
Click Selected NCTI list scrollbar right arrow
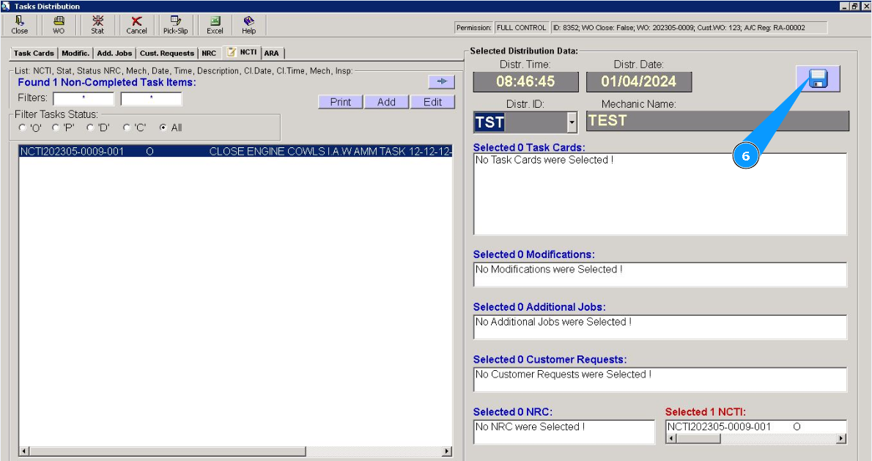[841, 438]
